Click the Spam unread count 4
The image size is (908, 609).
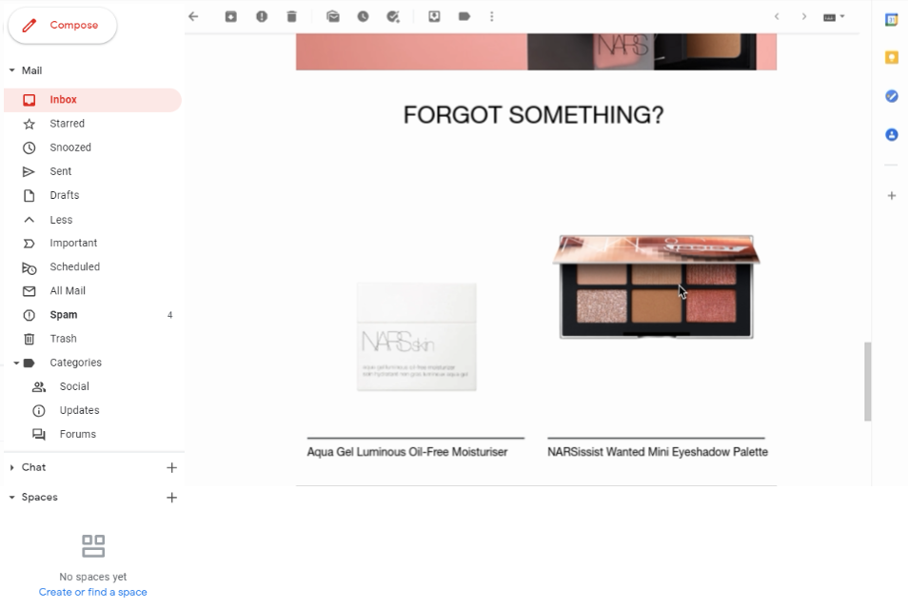pyautogui.click(x=169, y=315)
